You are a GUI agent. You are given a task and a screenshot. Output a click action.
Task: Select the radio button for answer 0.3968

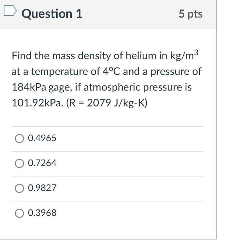coord(19,213)
